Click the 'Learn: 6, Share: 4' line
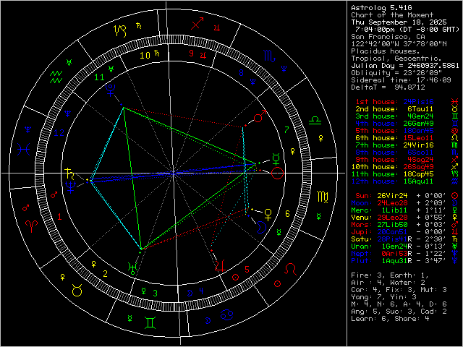463x347 pixels. point(390,319)
